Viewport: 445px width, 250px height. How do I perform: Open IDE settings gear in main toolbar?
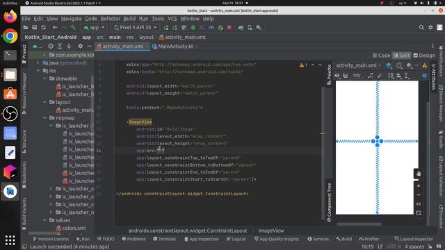click(430, 28)
